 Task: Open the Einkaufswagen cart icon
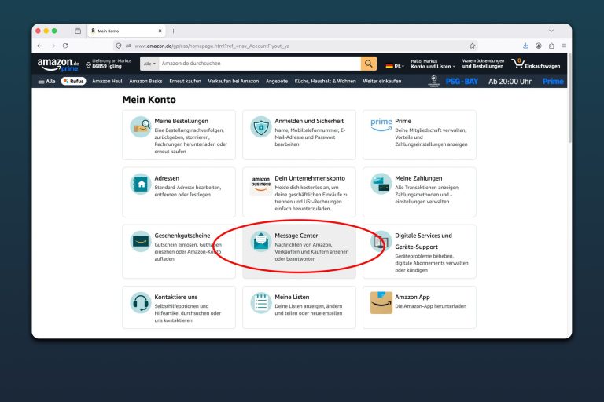click(x=517, y=64)
